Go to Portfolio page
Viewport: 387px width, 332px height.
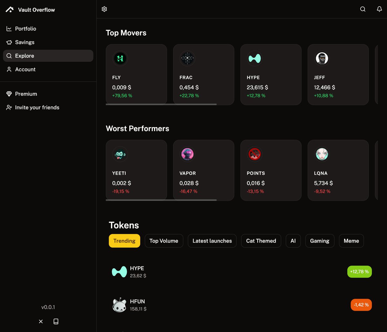tap(48, 29)
